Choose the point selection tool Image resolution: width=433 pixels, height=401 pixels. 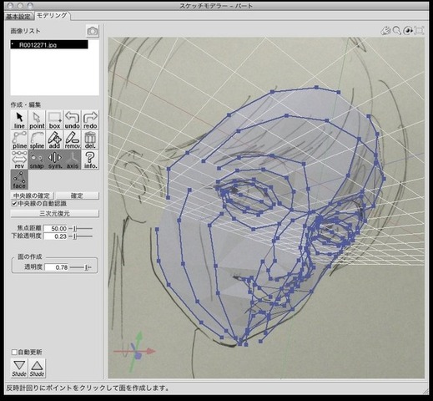pos(37,120)
